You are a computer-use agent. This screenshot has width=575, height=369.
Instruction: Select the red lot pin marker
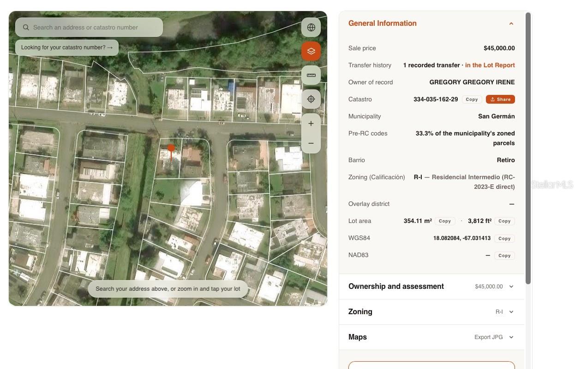[x=171, y=152]
